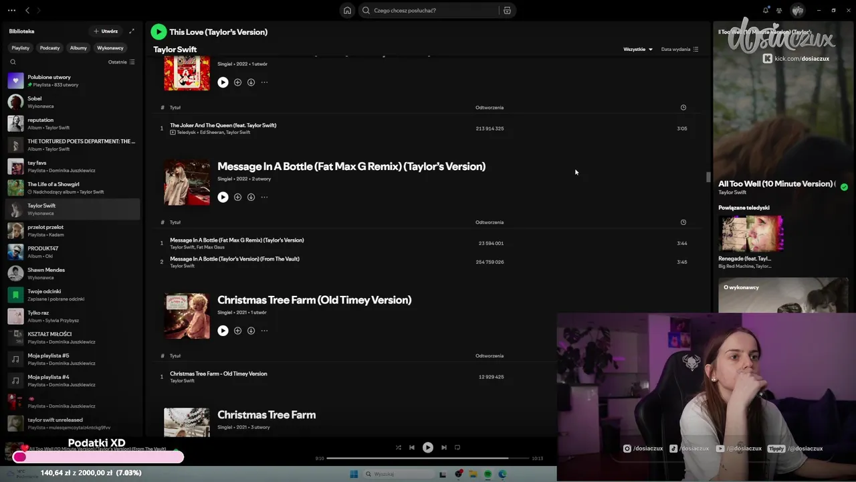Open options for Christmas Tree Farm Old Timey

(264, 331)
